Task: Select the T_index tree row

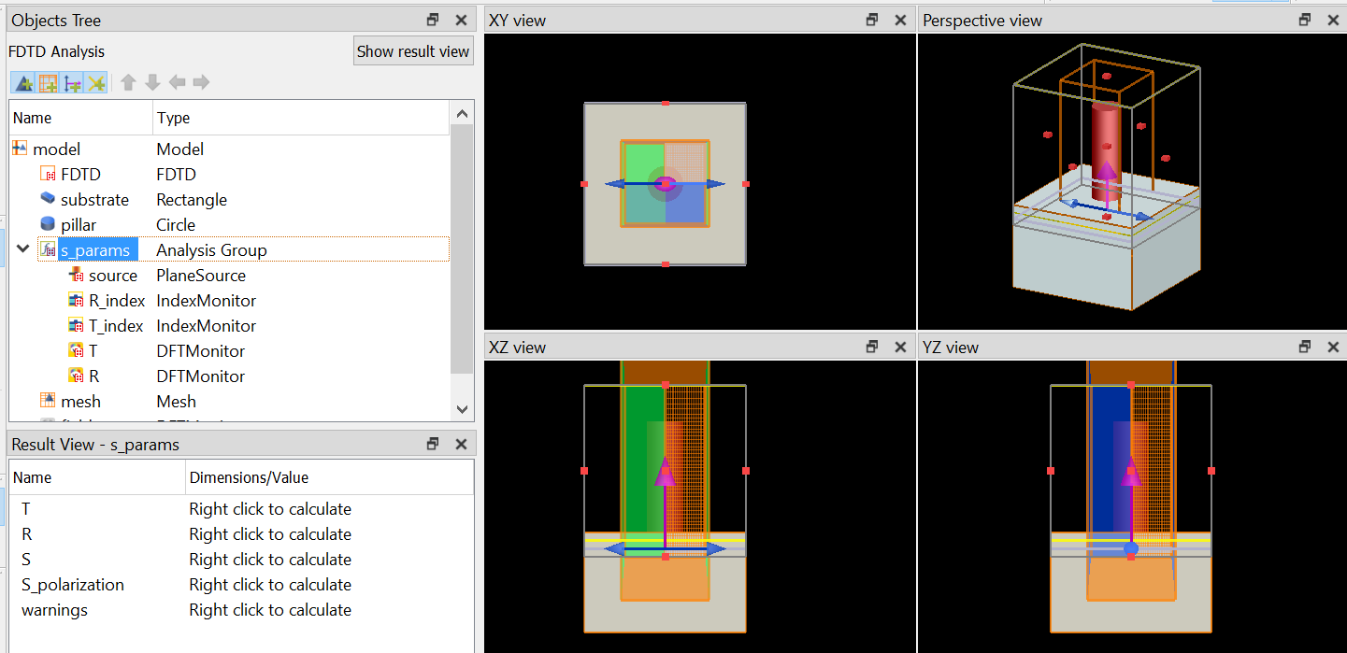Action: [x=230, y=325]
